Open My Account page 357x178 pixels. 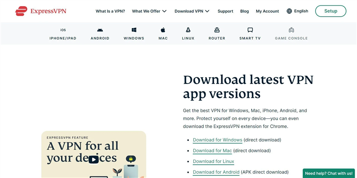[x=268, y=11]
